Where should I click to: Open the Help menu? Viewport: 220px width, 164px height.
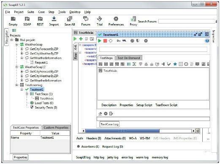coord(87,12)
